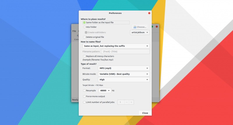Expand the file naming scheme dropdown
The image size is (233, 125).
(x=116, y=46)
